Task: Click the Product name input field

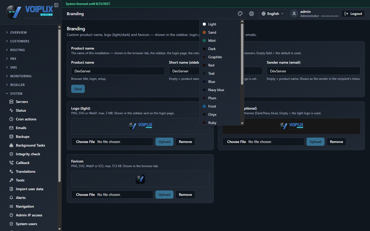Action: click(118, 71)
